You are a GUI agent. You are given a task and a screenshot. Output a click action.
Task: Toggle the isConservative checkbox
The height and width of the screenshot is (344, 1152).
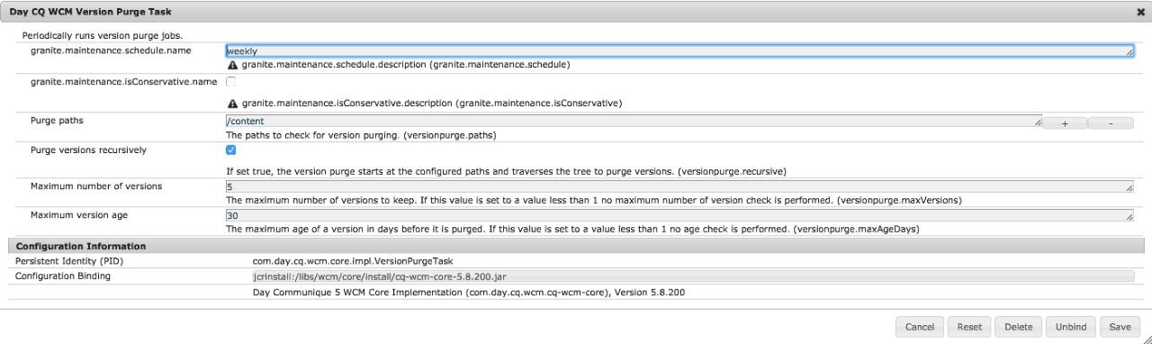[230, 82]
